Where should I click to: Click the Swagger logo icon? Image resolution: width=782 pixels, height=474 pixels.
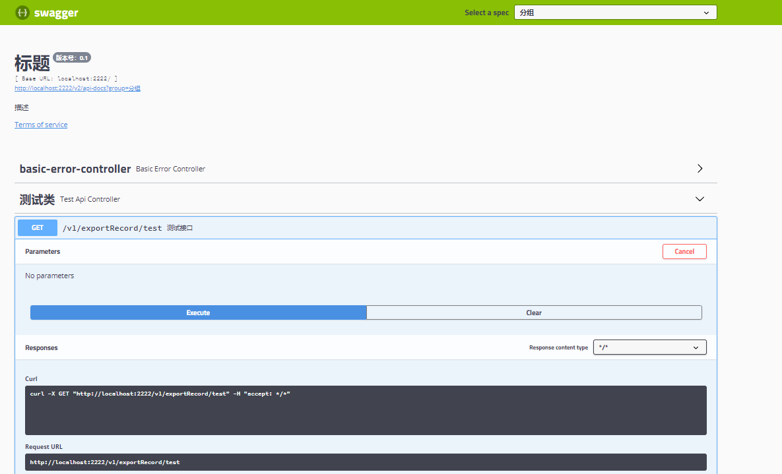tap(22, 13)
